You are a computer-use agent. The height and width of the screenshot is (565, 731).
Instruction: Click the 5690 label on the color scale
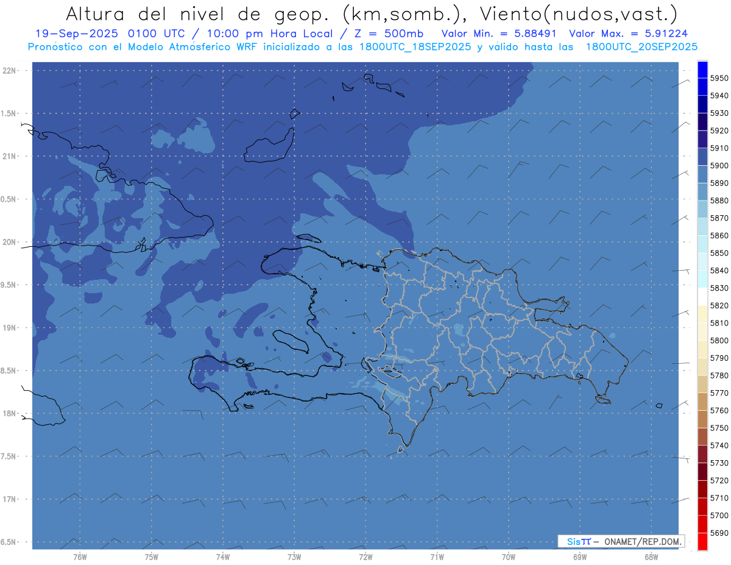(719, 533)
